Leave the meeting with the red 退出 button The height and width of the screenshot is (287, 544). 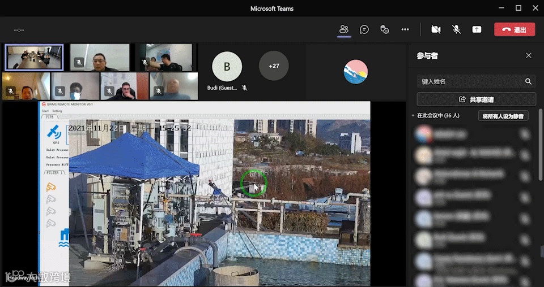[515, 30]
